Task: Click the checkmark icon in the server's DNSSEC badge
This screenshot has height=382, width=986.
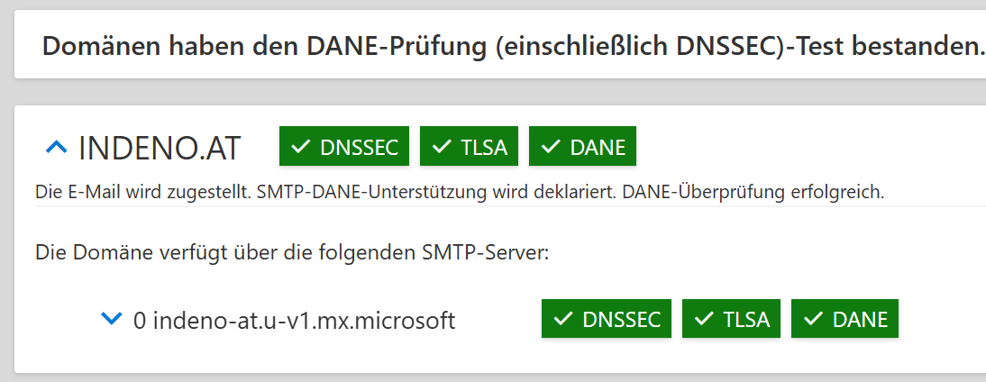Action: [563, 319]
